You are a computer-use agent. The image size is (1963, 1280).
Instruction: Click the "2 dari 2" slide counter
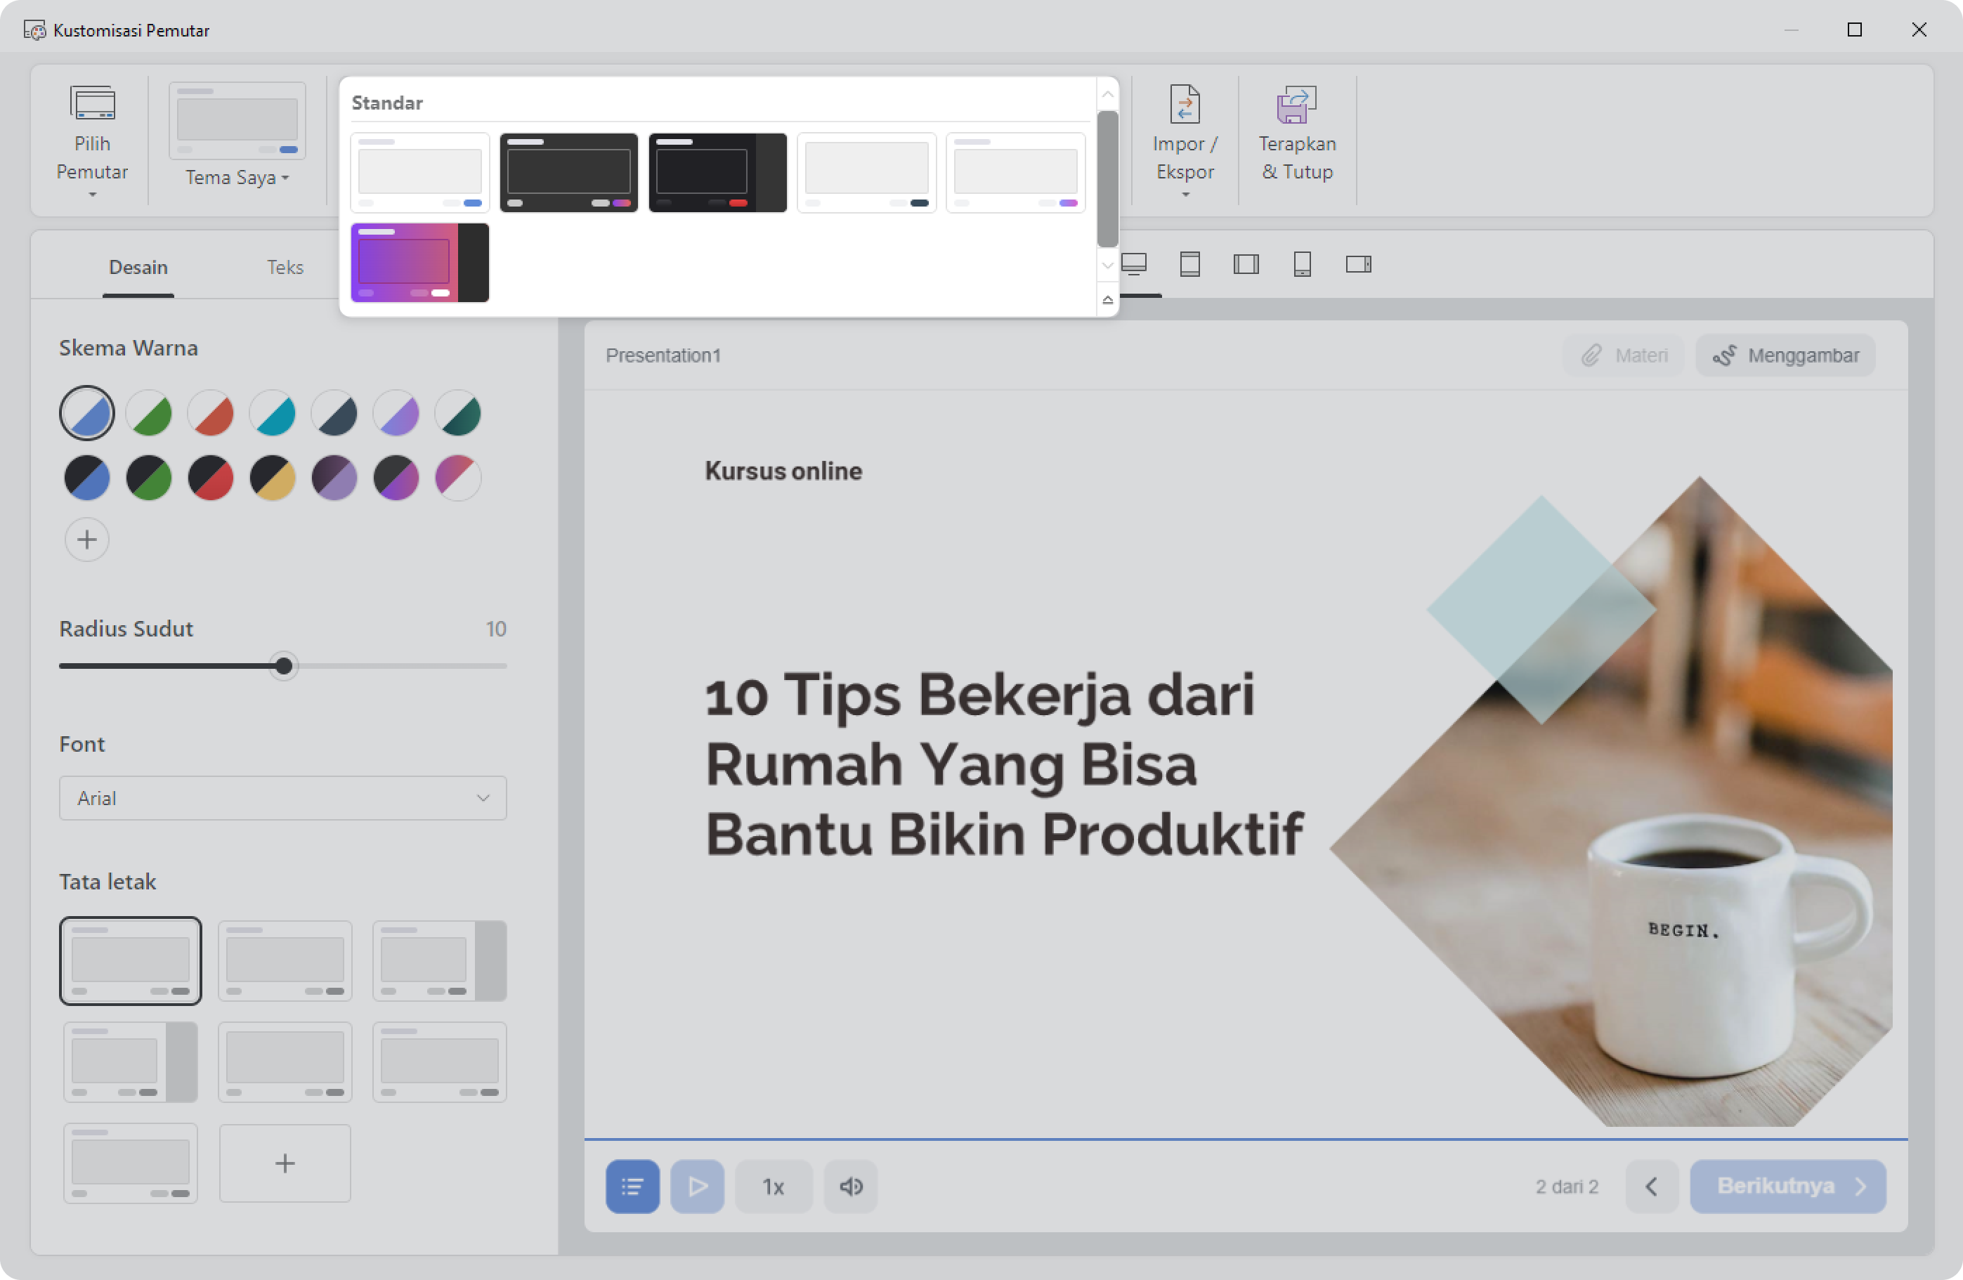click(1567, 1186)
